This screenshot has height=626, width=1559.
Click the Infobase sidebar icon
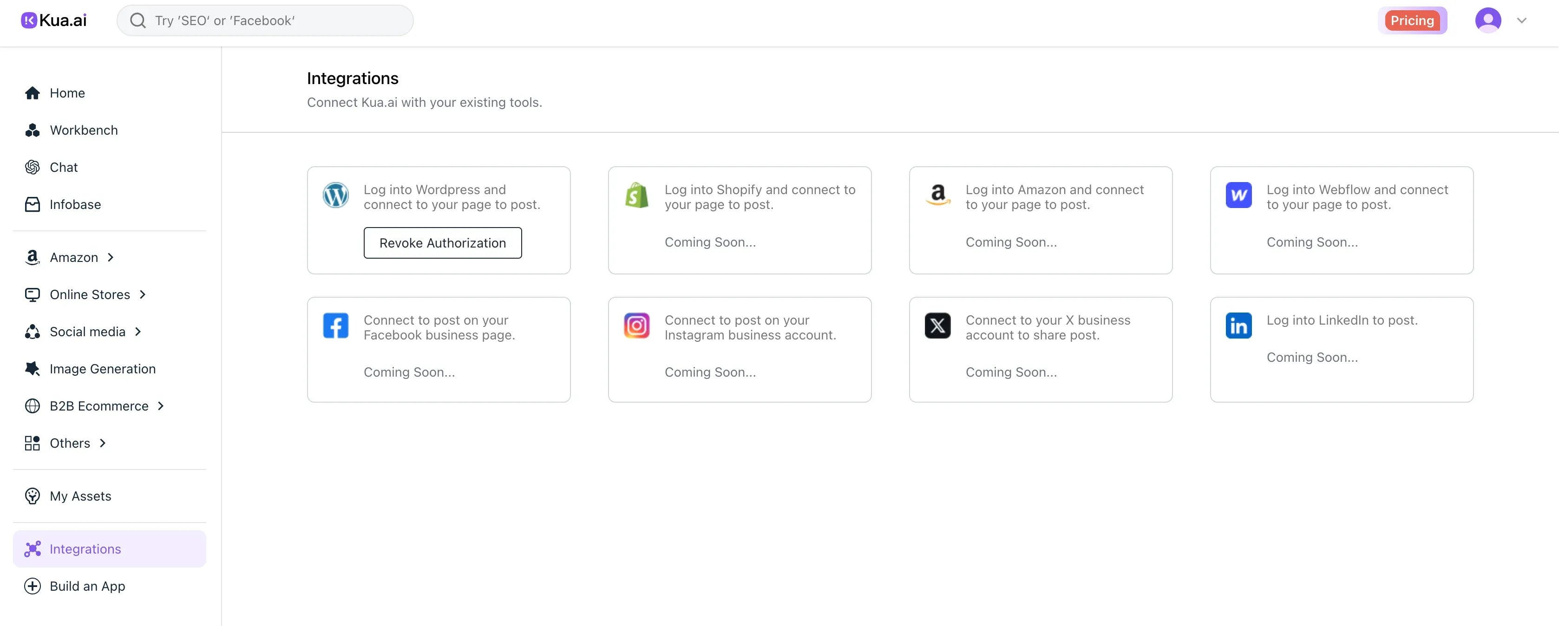click(x=32, y=204)
